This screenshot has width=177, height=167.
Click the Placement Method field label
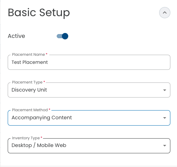30,110
